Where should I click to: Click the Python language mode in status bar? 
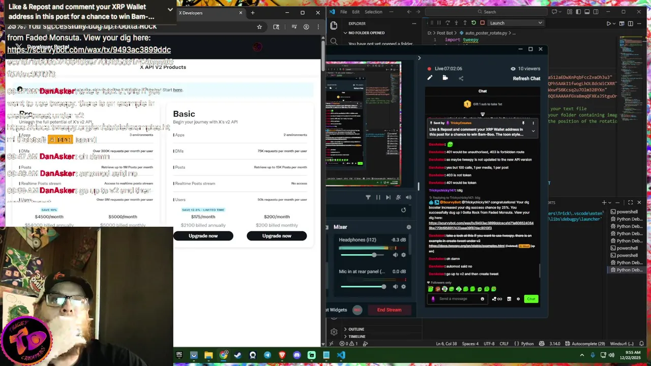coord(527,344)
